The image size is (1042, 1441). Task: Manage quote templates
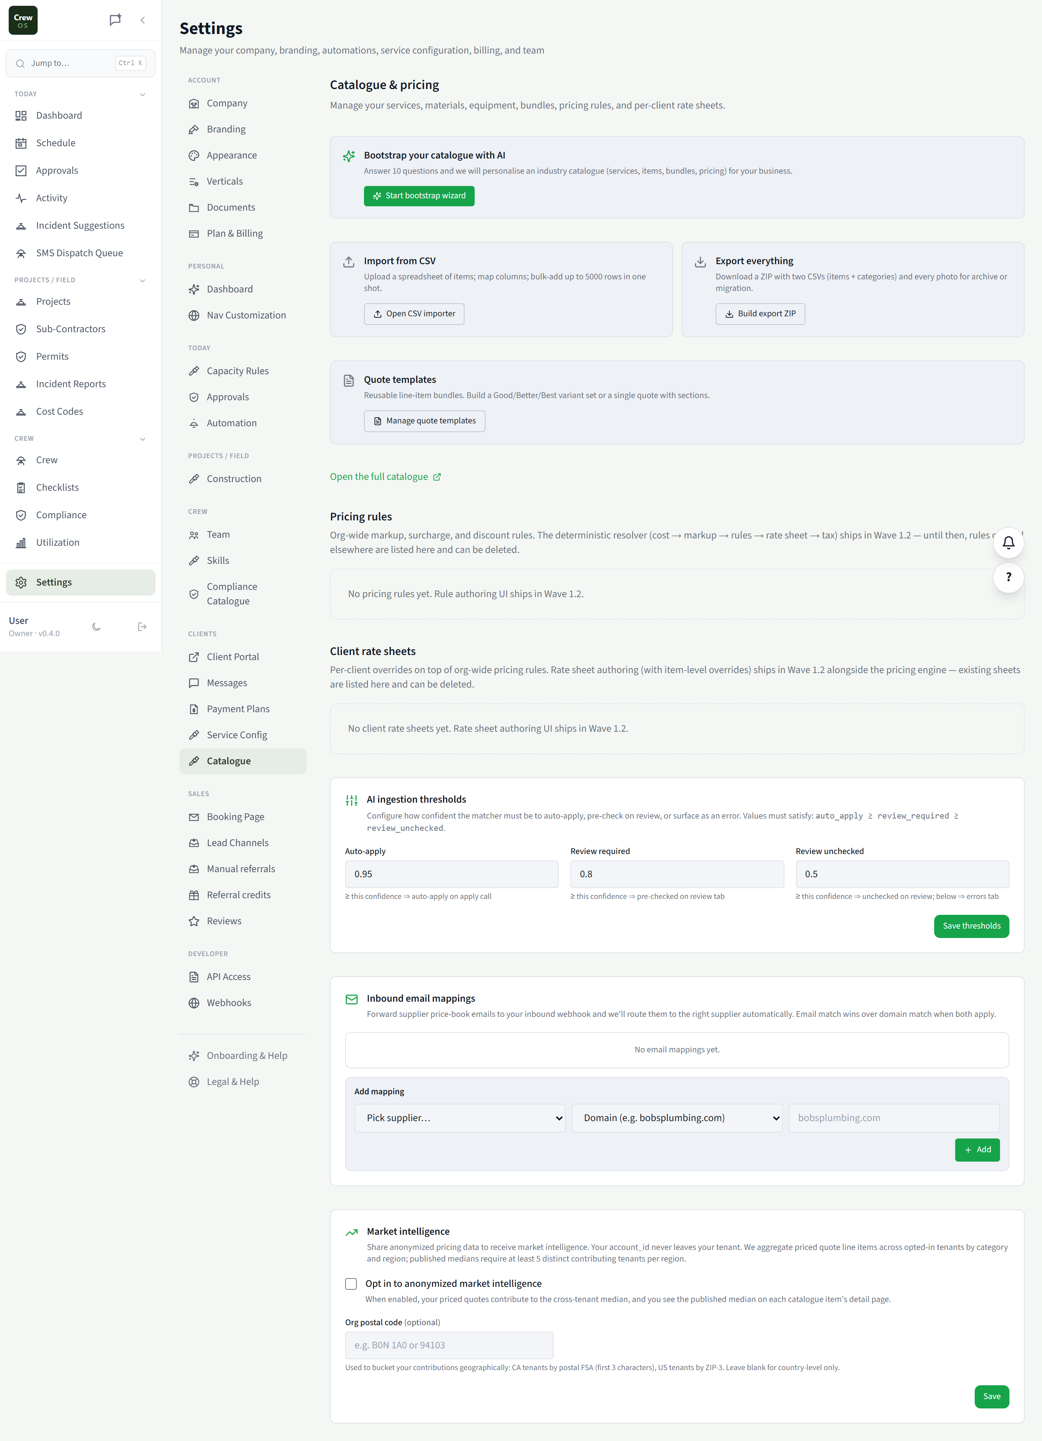click(x=424, y=421)
